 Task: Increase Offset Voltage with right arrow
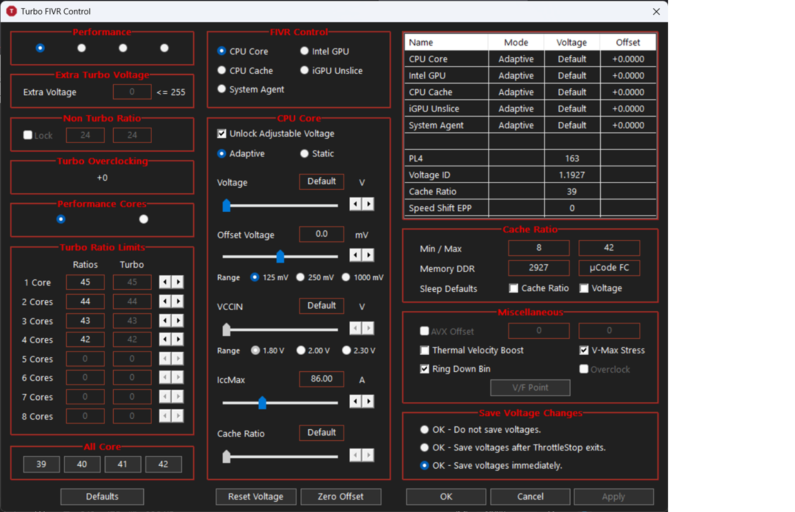[369, 255]
